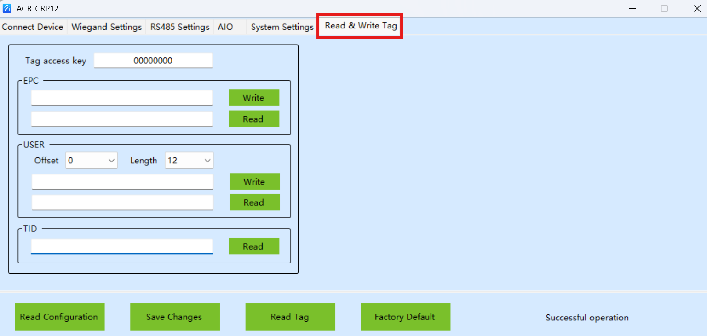This screenshot has height=336, width=707.
Task: Click the USER write input field
Action: click(x=122, y=182)
